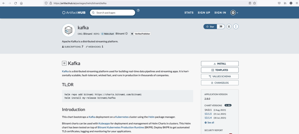This screenshot has height=134, width=299.
Task: Go to SIGN IN
Action: pyautogui.click(x=220, y=12)
